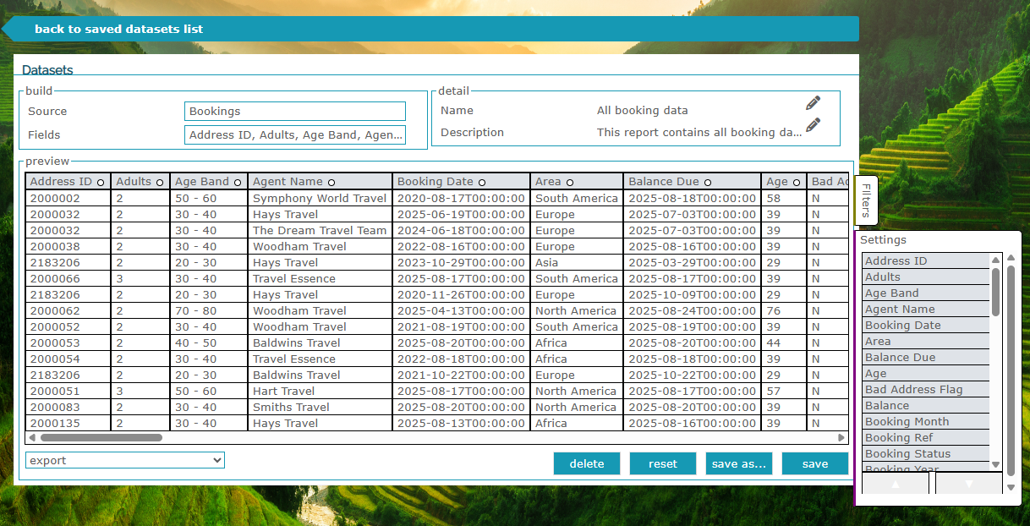
Task: Select Booking Status in Settings list
Action: point(926,454)
